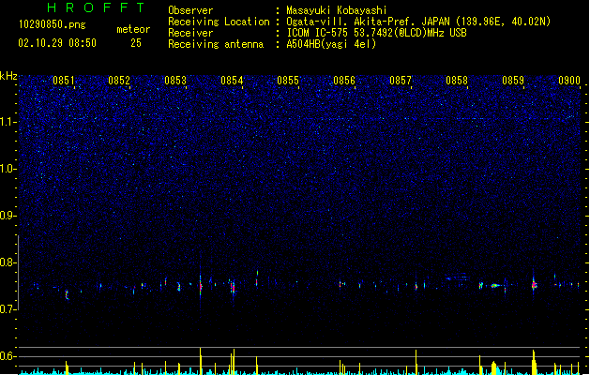This screenshot has width=590, height=375.
Task: Click the 0853 time marker
Action: pos(175,80)
